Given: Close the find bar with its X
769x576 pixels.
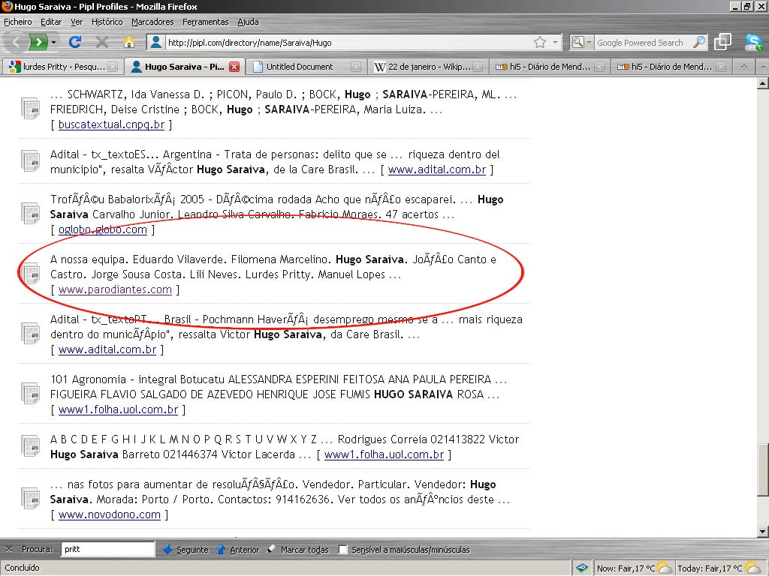Looking at the screenshot, I should click(x=8, y=549).
